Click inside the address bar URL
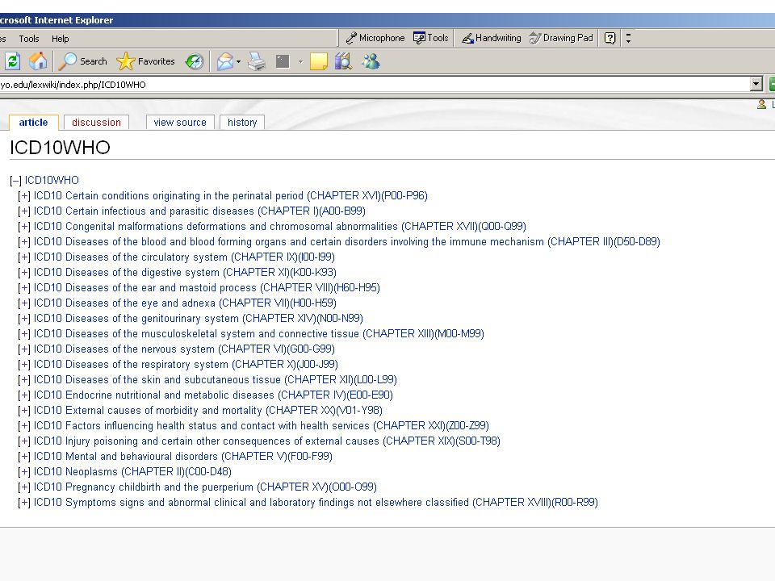The image size is (775, 581). tap(374, 85)
